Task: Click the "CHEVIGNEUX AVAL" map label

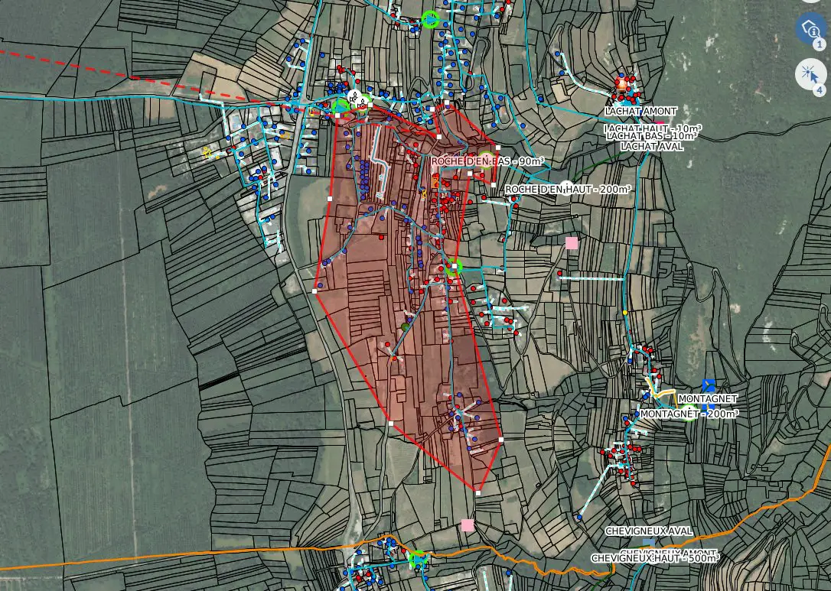Action: (x=649, y=531)
